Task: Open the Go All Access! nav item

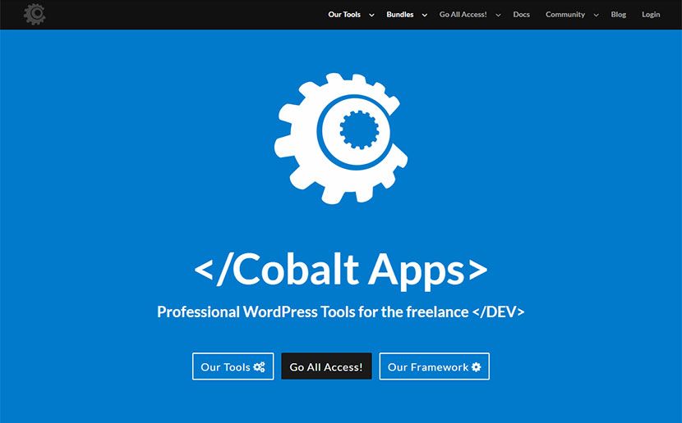Action: [463, 14]
